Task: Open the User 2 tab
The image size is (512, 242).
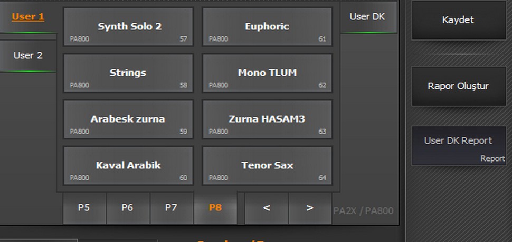Action: pyautogui.click(x=28, y=55)
